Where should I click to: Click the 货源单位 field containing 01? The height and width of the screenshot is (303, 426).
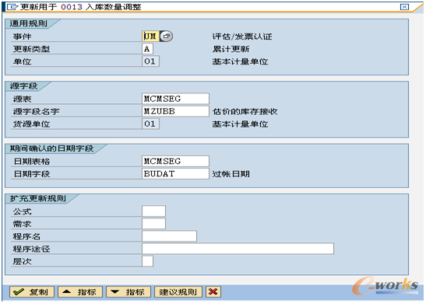(150, 124)
